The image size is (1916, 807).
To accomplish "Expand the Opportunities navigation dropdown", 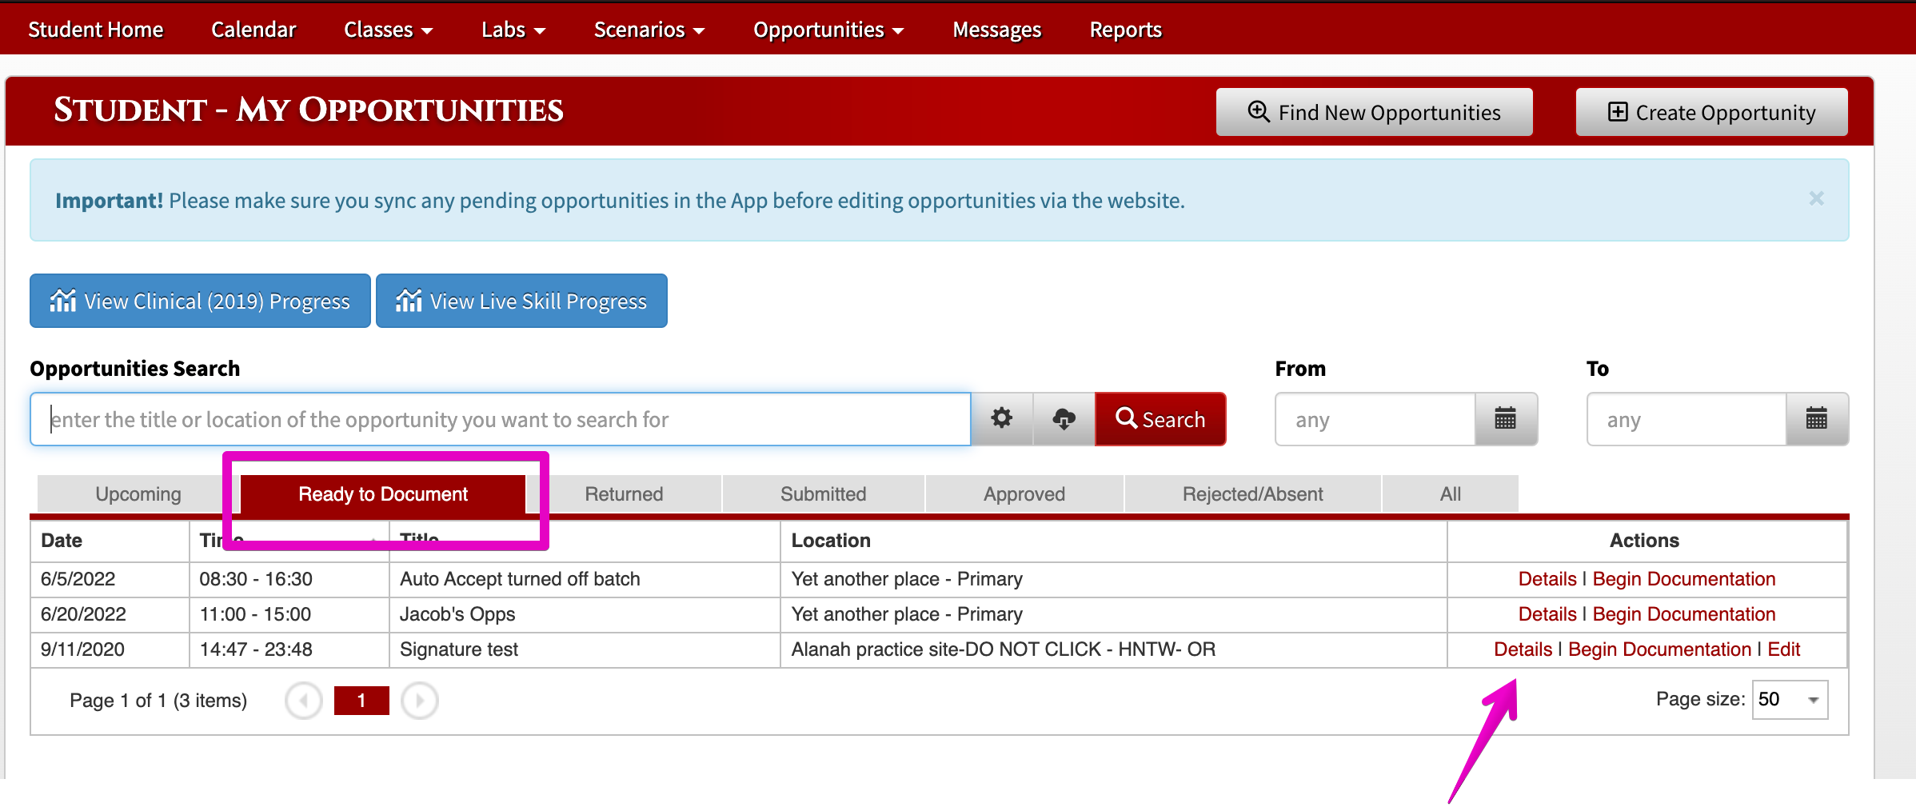I will [828, 30].
